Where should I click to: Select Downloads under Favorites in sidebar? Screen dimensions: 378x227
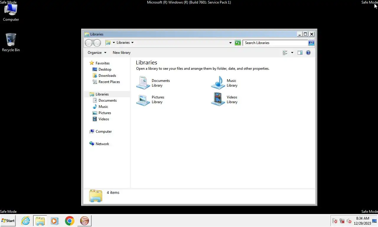107,76
